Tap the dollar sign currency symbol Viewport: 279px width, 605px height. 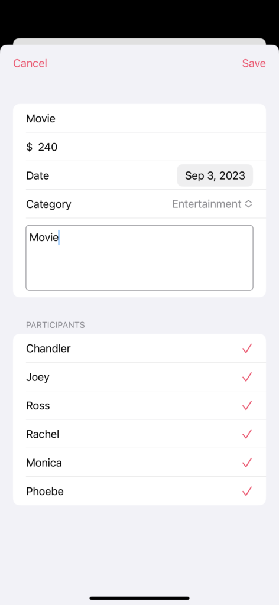[30, 147]
